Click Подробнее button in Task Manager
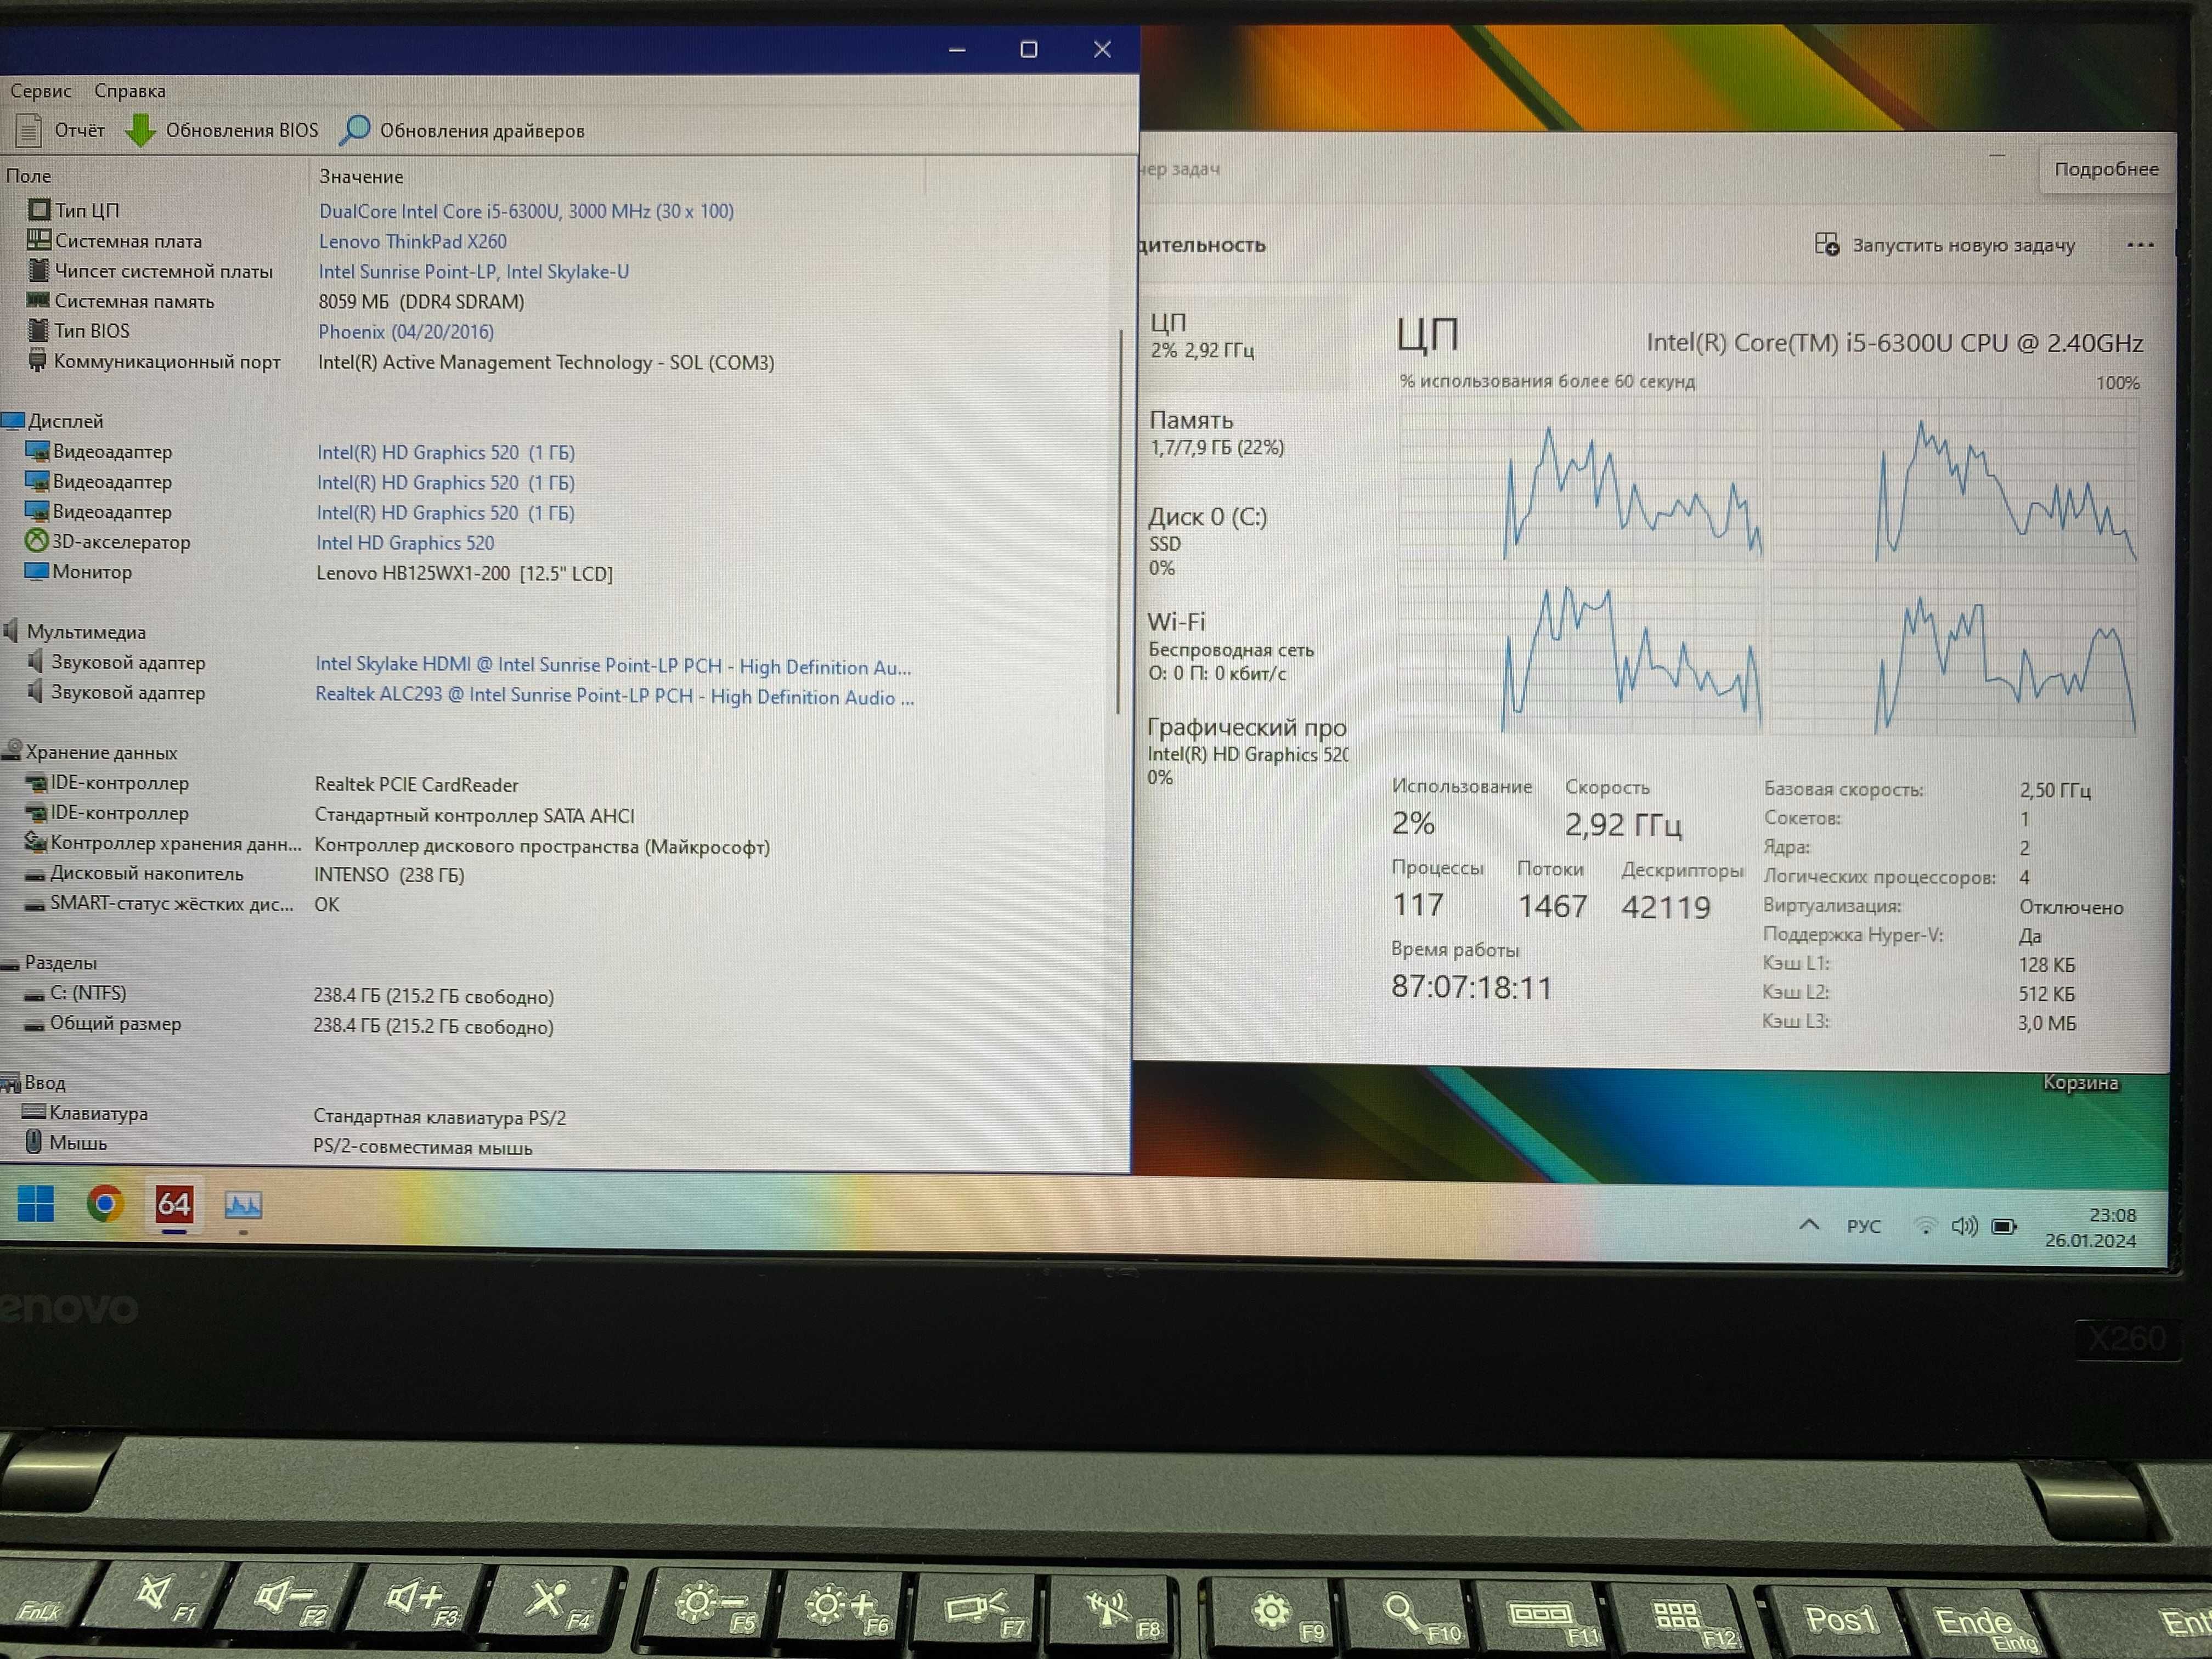This screenshot has width=2212, height=1659. tap(2106, 169)
